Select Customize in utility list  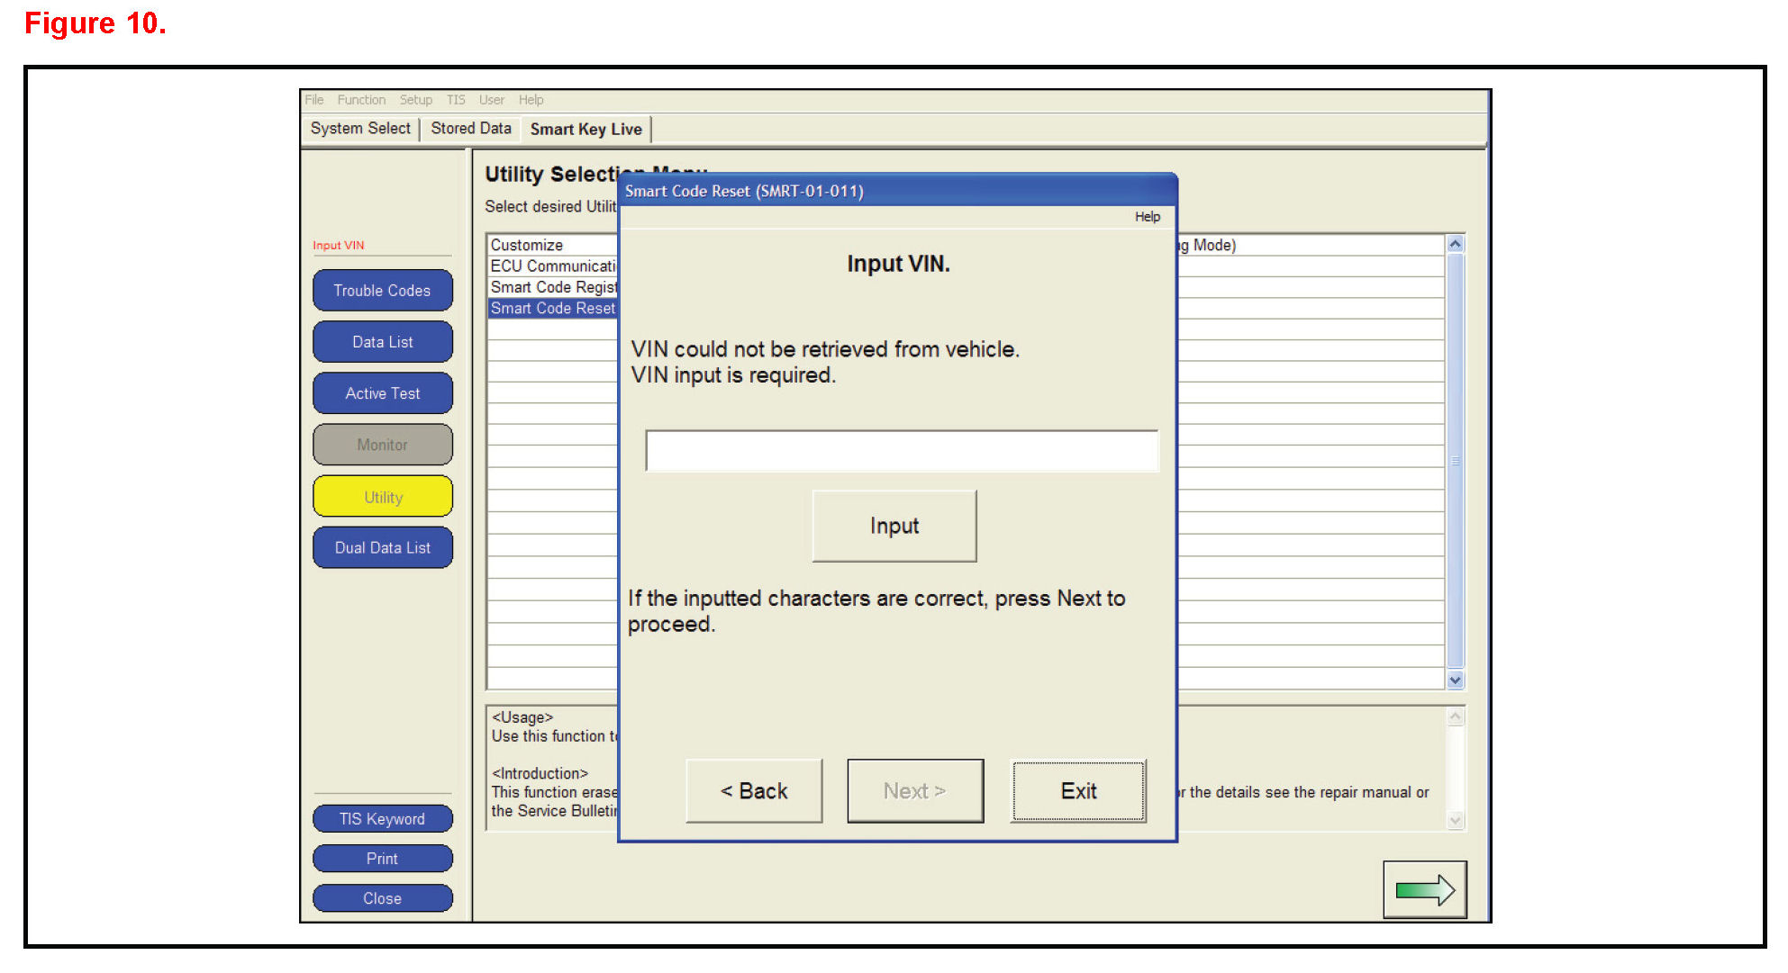click(527, 245)
